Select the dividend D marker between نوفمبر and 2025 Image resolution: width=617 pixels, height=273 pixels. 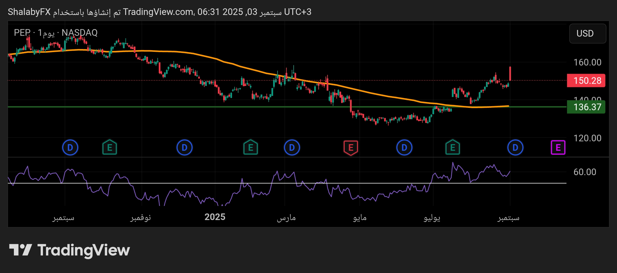tap(185, 147)
